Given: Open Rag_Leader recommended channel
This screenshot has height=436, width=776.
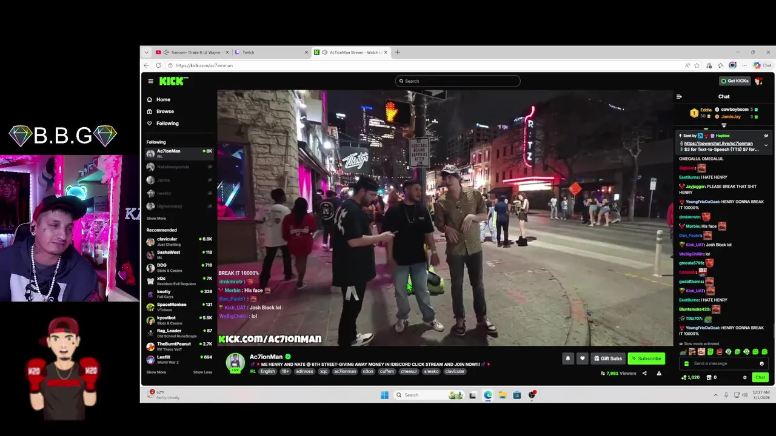Looking at the screenshot, I should (x=179, y=333).
